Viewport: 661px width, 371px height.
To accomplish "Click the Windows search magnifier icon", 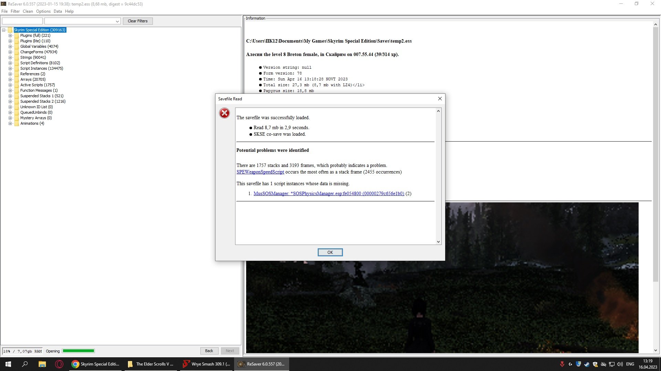I will [25, 364].
